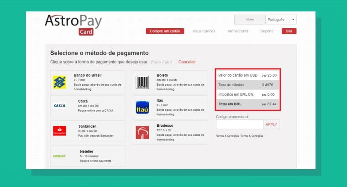Click the 87.44 total value
This screenshot has width=347, height=187.
pyautogui.click(x=272, y=104)
